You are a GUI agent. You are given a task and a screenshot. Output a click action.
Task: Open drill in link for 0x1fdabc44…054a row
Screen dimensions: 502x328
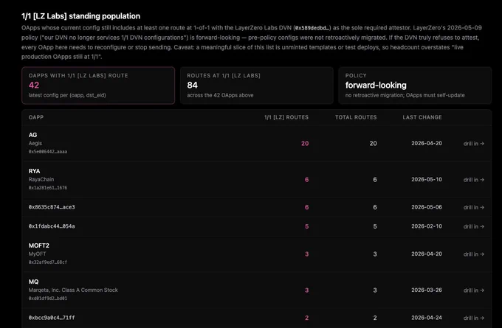click(x=473, y=226)
